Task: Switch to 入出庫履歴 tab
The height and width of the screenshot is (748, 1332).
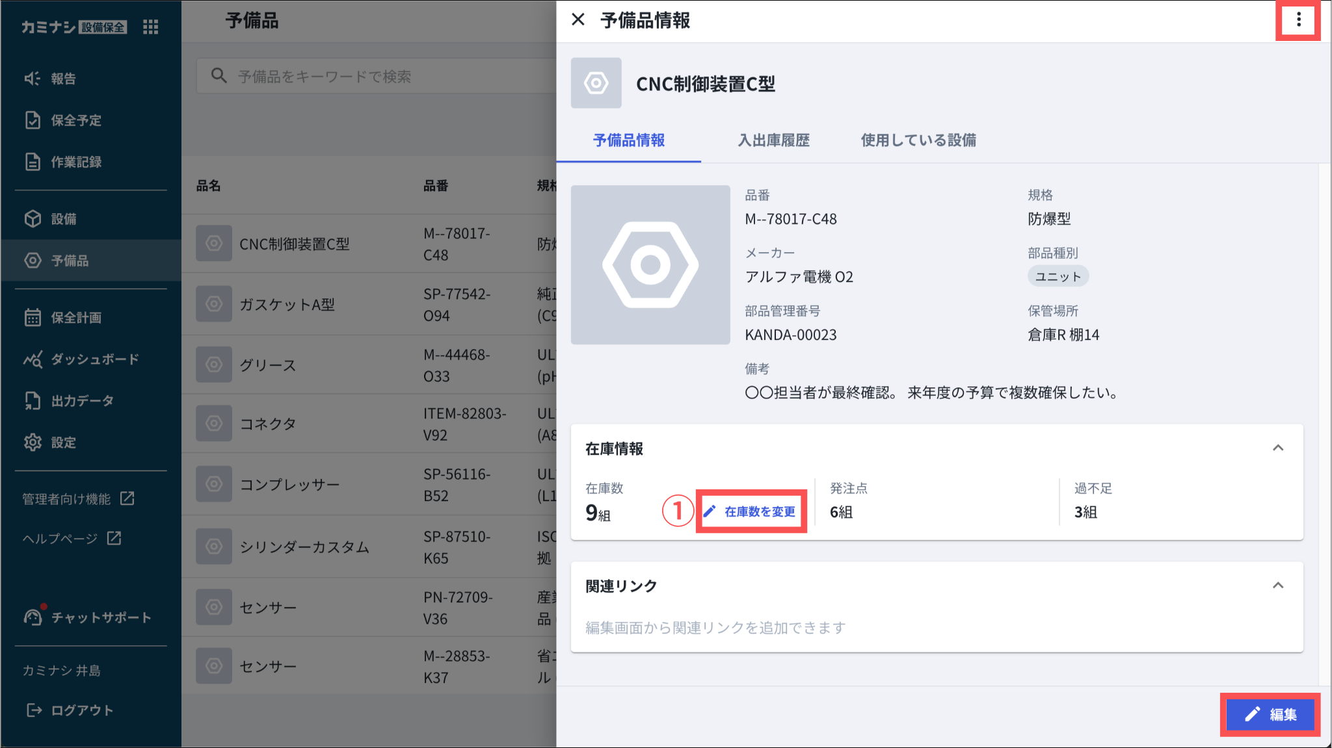Action: [x=773, y=140]
